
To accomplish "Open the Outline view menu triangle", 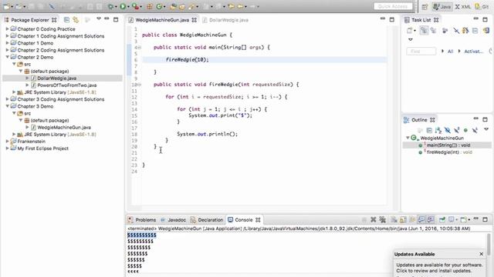I will pos(486,129).
